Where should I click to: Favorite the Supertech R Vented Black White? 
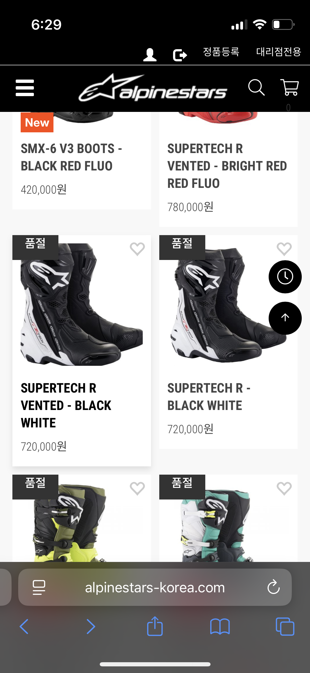click(x=137, y=249)
